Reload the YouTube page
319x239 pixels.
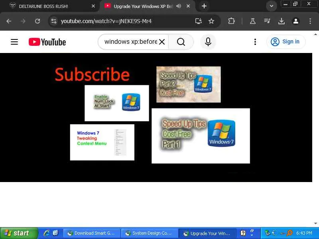point(37,21)
